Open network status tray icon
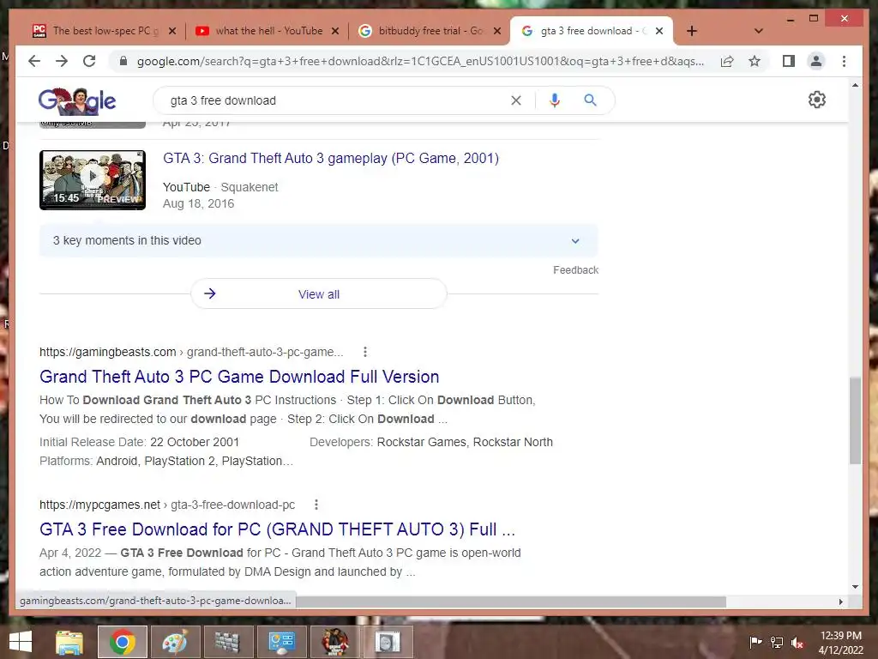This screenshot has width=878, height=659. [x=777, y=643]
